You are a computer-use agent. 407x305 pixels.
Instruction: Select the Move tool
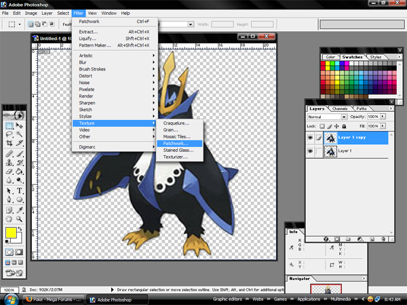(x=19, y=126)
